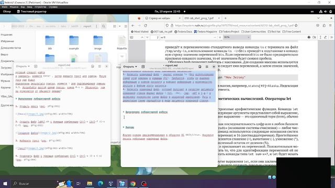The height and width of the screenshot is (188, 335).
Task: Toggle the PDF viewer sidebar
Action: pos(131,37)
